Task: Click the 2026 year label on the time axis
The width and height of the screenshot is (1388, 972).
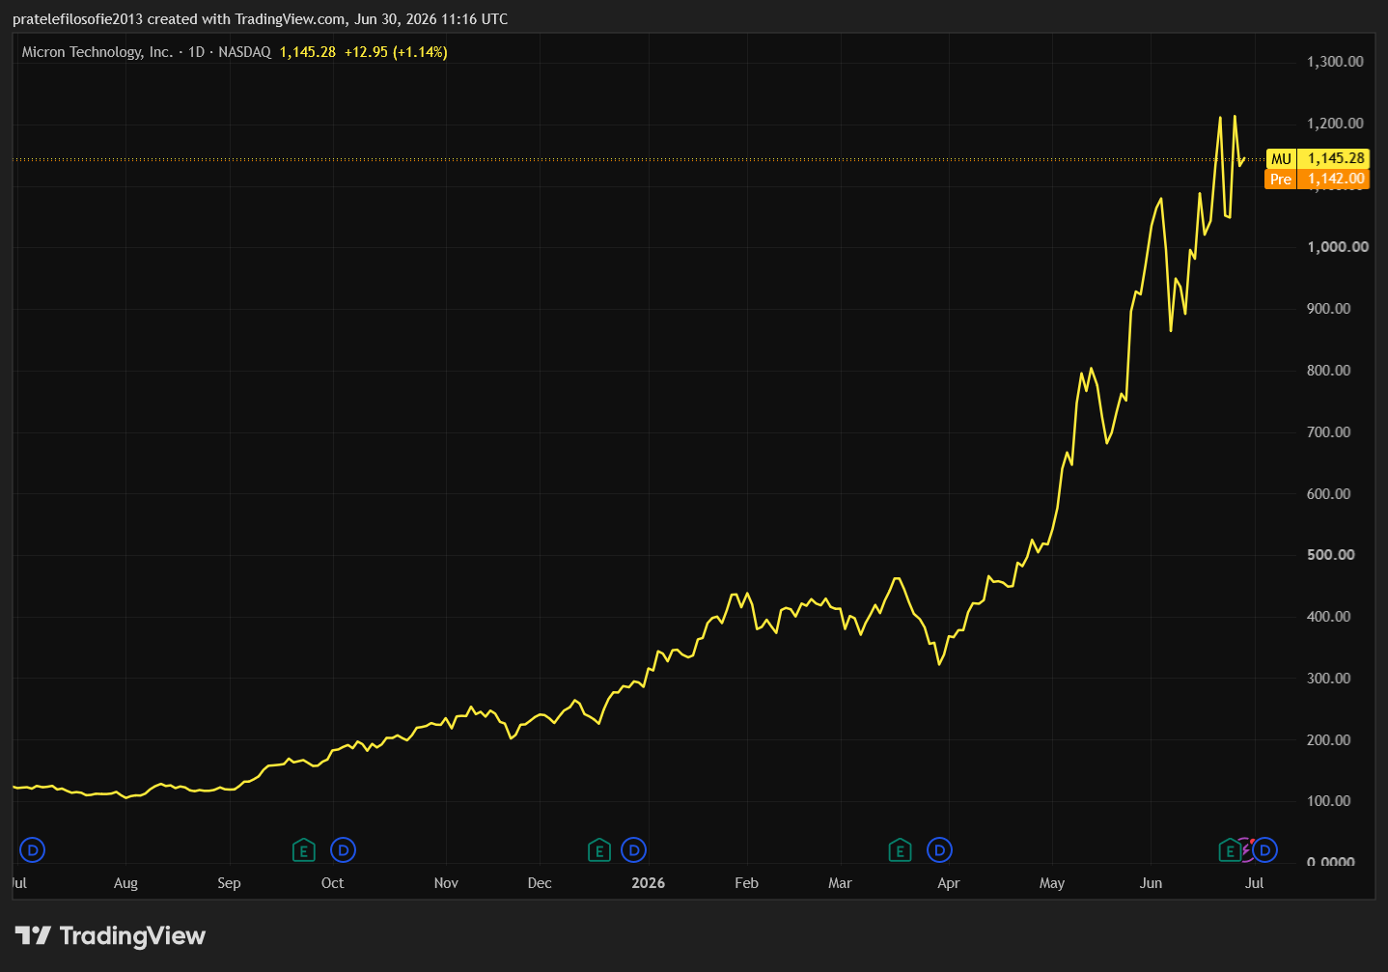Action: click(649, 883)
